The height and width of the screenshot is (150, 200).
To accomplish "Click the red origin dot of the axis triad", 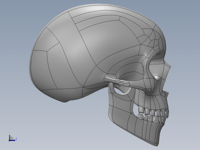I will click(x=9, y=141).
